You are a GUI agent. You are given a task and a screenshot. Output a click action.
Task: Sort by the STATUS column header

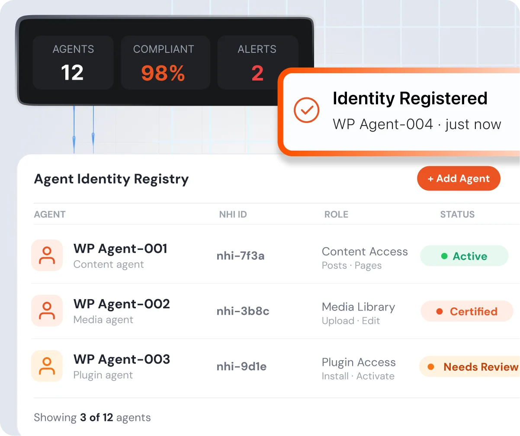click(457, 214)
